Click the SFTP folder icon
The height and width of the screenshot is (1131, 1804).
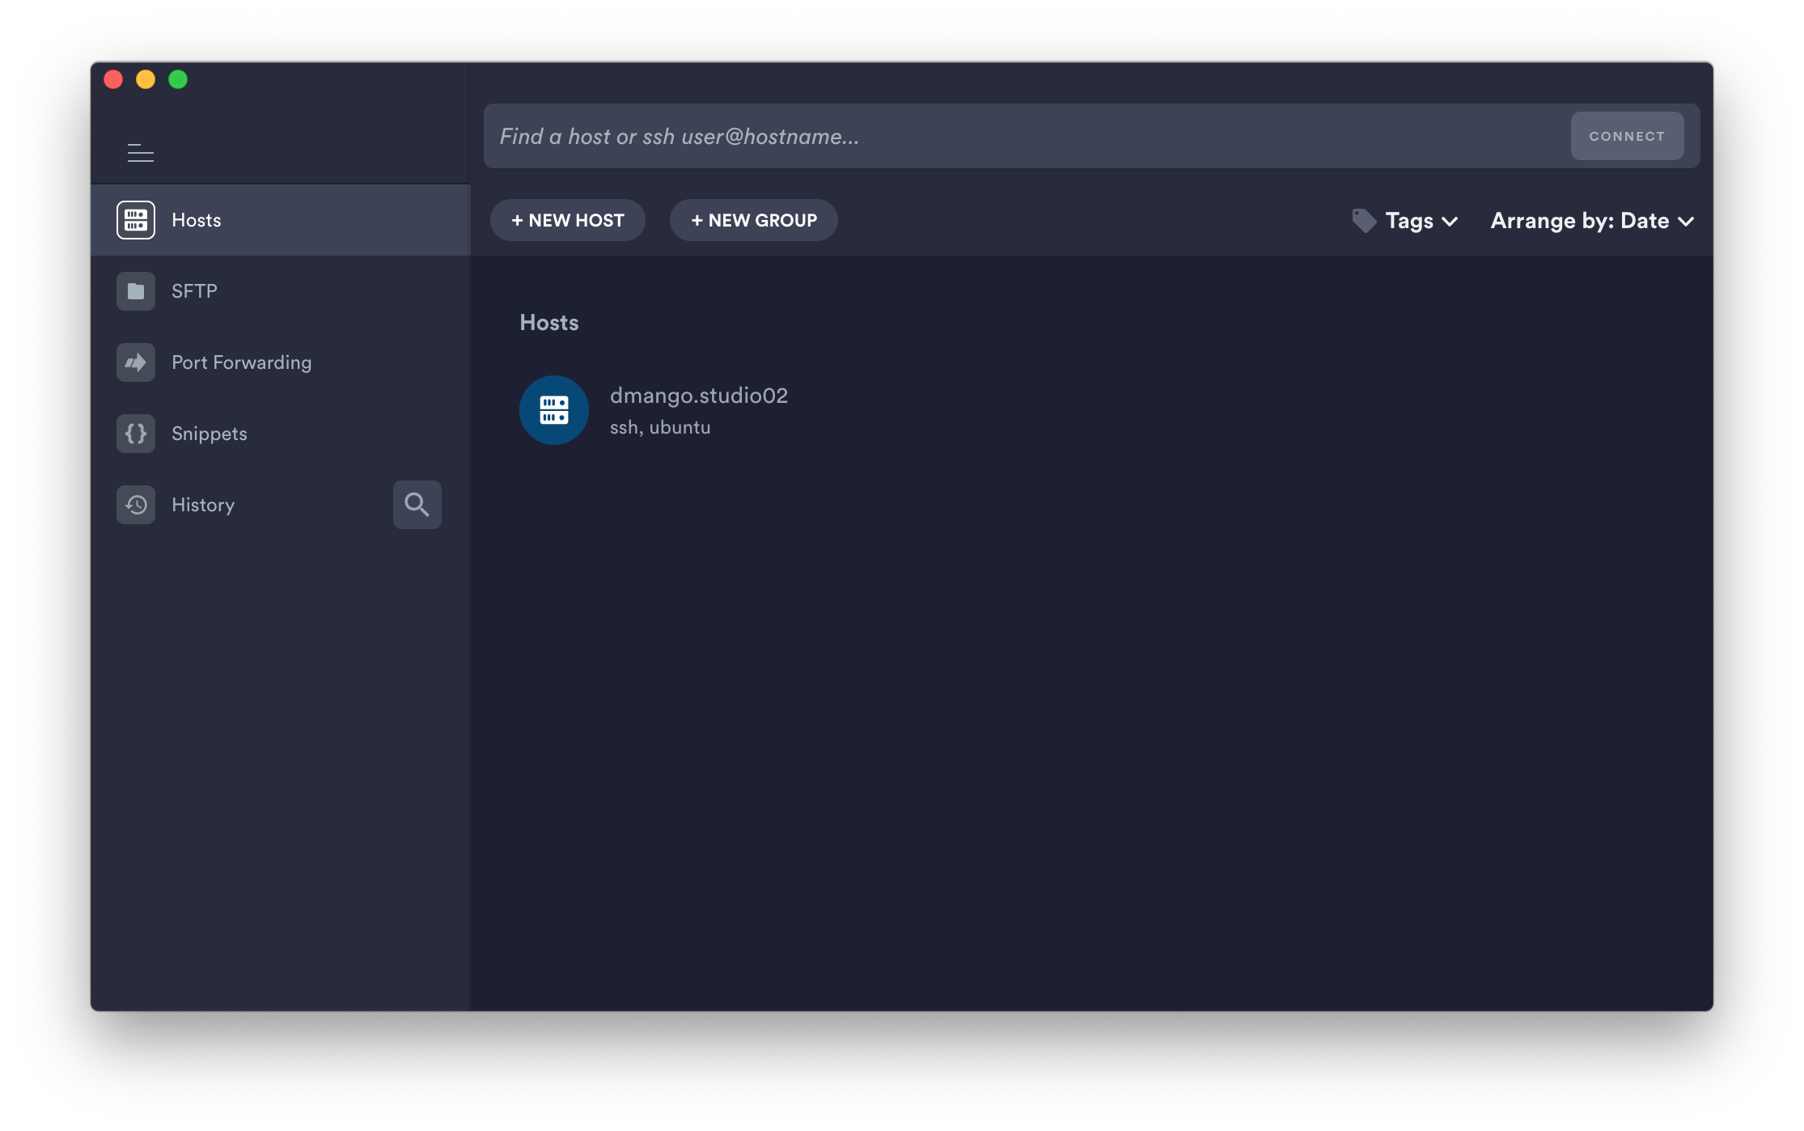click(136, 291)
